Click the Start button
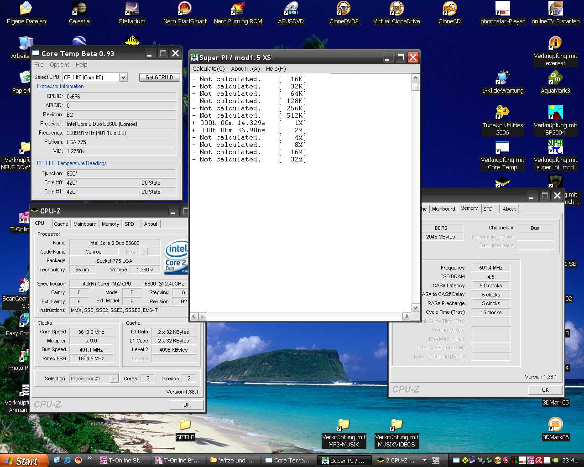Viewport: 584px width, 467px height. click(24, 461)
